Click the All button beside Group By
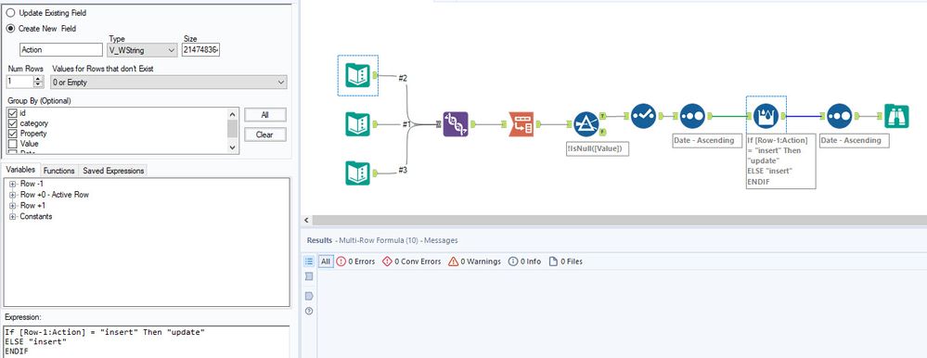The height and width of the screenshot is (358, 927). click(x=264, y=115)
